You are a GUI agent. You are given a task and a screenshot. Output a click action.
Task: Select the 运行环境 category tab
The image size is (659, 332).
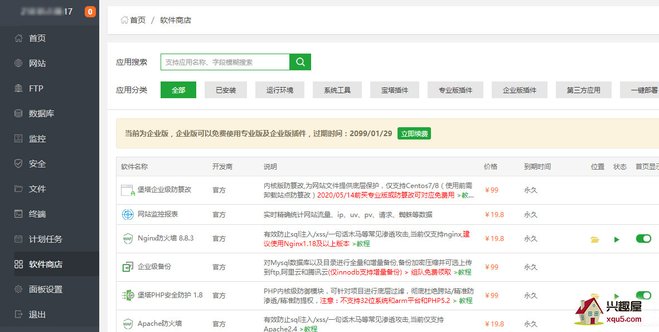coord(280,90)
